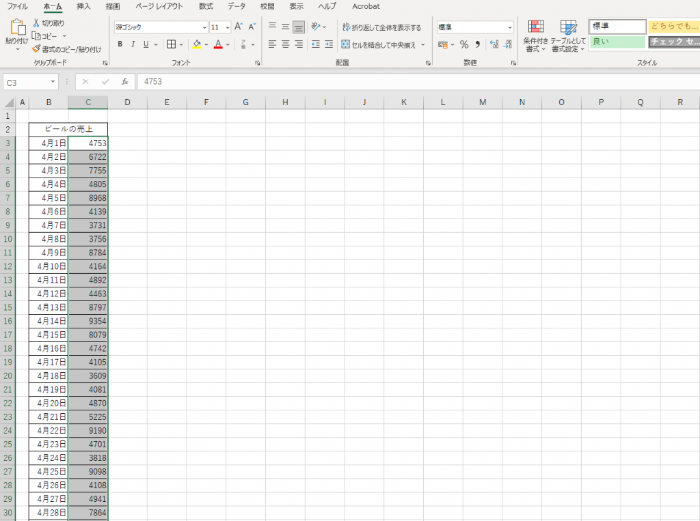The height and width of the screenshot is (521, 700).
Task: Increase font size with large A icon
Action: tap(239, 27)
